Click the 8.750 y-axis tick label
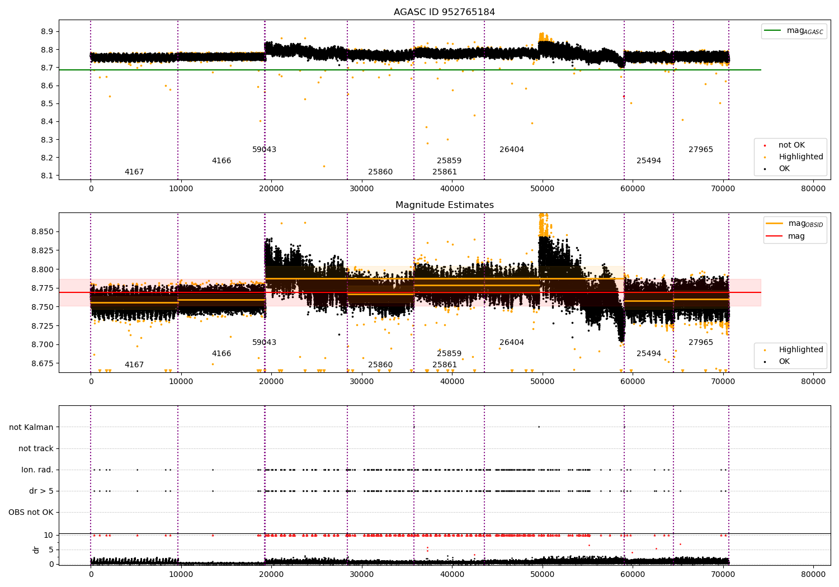839x587 pixels. click(43, 307)
